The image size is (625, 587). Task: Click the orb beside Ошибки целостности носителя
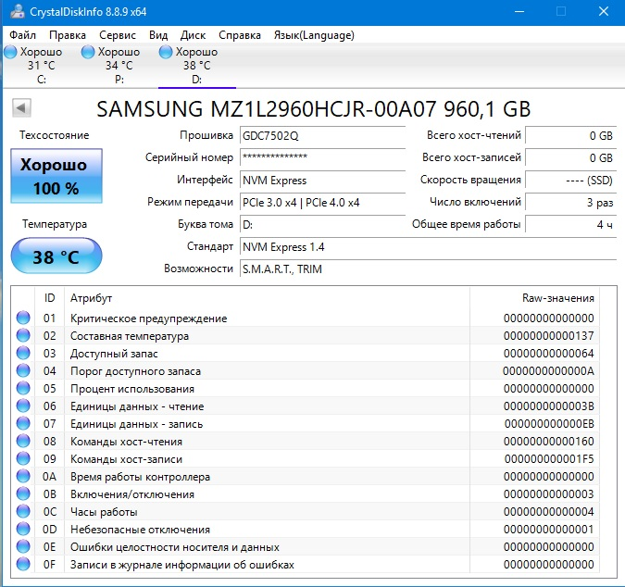(x=23, y=546)
